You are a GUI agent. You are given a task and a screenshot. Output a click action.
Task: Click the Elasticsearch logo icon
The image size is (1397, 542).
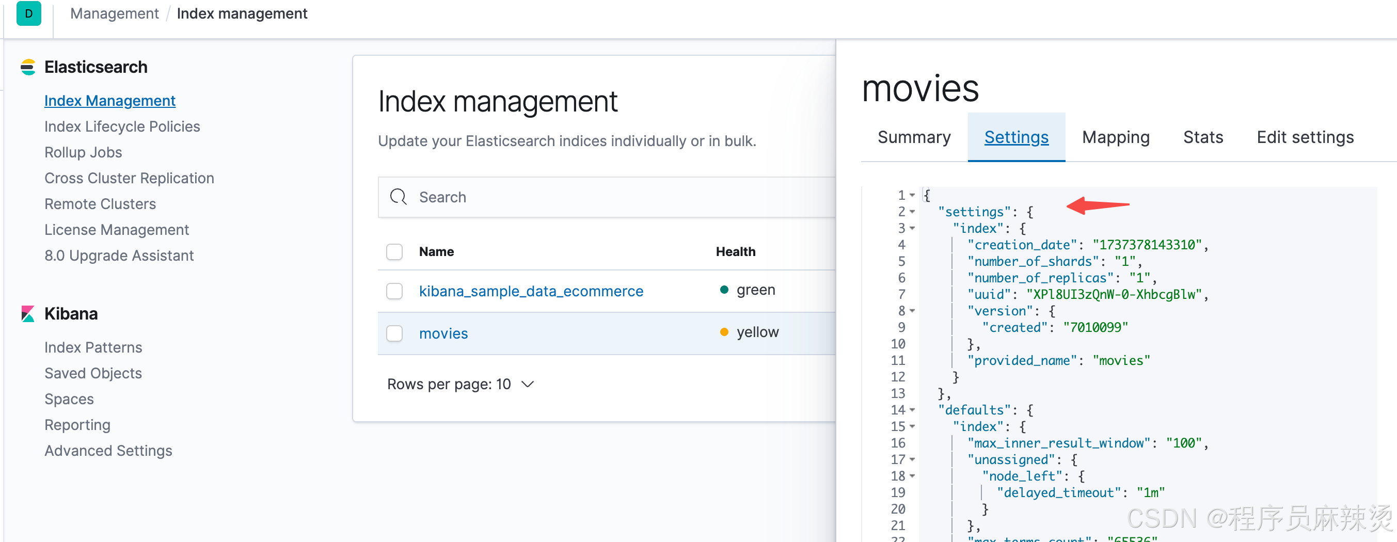click(x=28, y=67)
